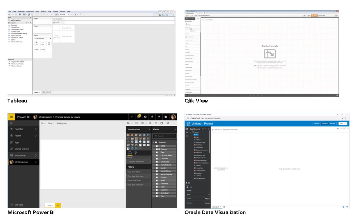Check the Year field checkbox
Viewport: 357px width, 222px height.
click(157, 196)
